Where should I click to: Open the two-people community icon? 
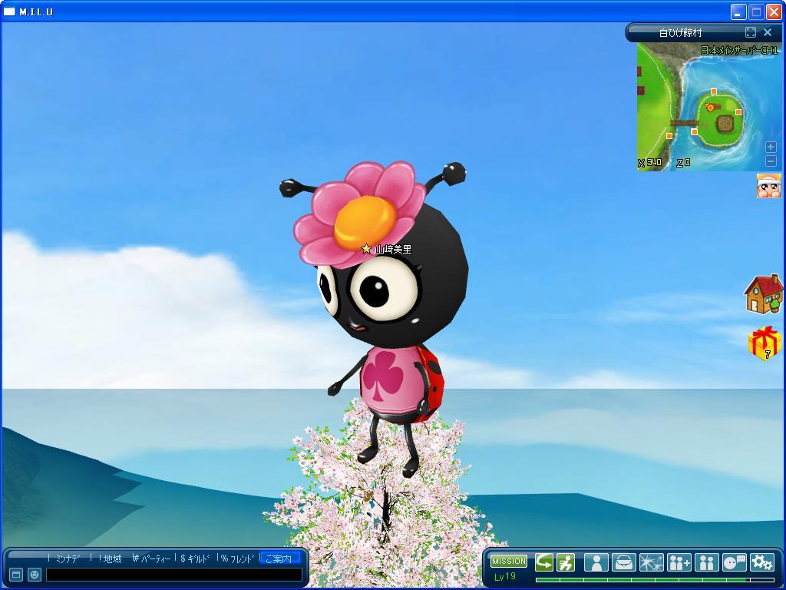(x=706, y=562)
